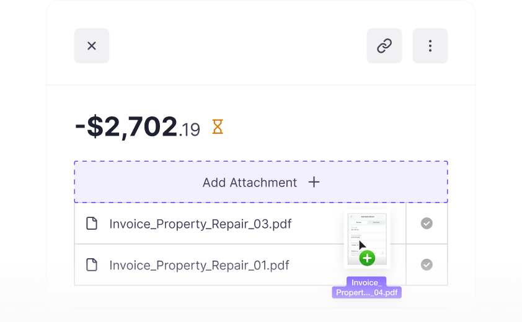This screenshot has width=522, height=322.
Task: Click the -$2,702.19 transaction amount
Action: click(138, 127)
